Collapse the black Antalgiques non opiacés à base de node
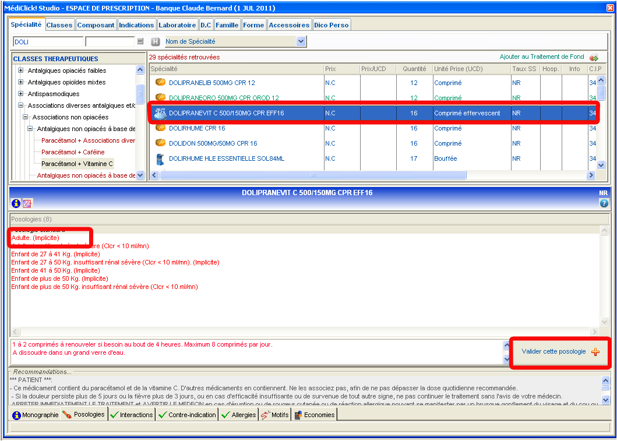Screen dimensions: 617x441 click(x=30, y=129)
